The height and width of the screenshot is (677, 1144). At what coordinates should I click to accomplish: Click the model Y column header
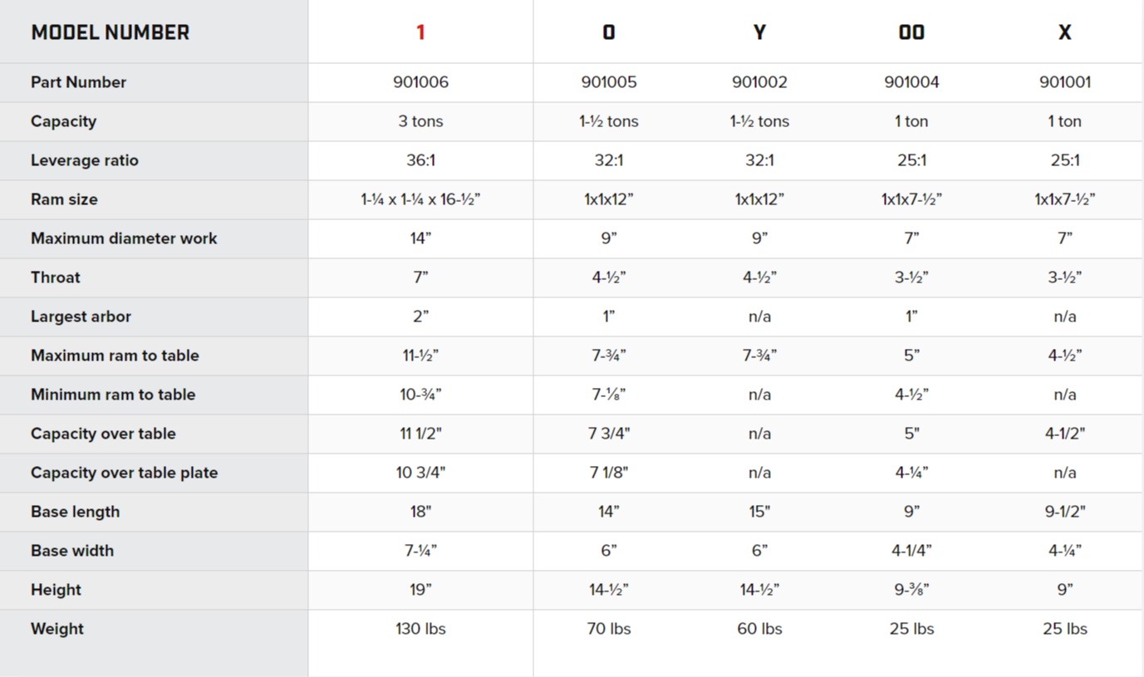(759, 32)
